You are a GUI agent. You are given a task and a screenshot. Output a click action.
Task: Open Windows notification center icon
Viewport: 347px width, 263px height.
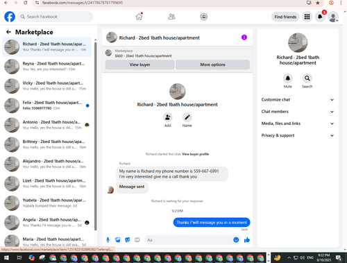coord(339,257)
